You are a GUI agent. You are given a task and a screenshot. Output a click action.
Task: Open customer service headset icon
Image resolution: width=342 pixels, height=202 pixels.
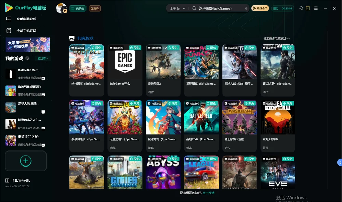coord(301,8)
